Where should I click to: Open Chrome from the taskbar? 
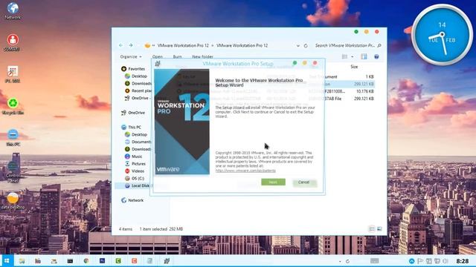pos(86,260)
